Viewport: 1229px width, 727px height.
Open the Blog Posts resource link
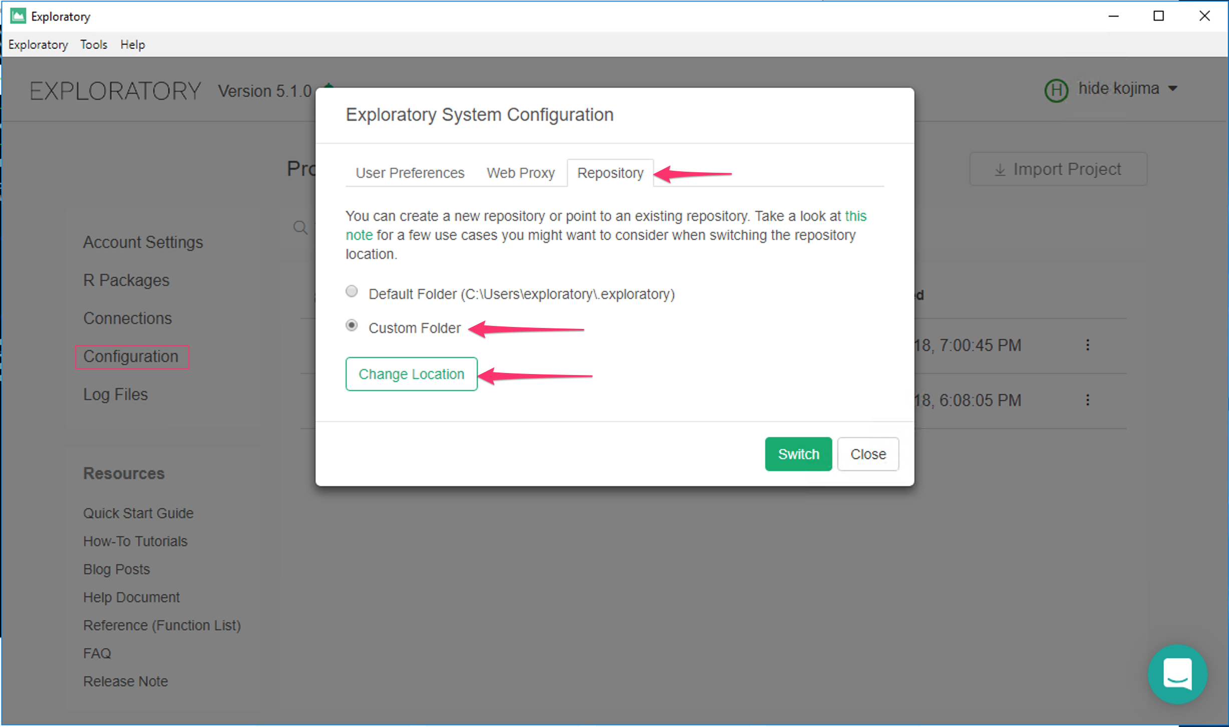point(116,569)
